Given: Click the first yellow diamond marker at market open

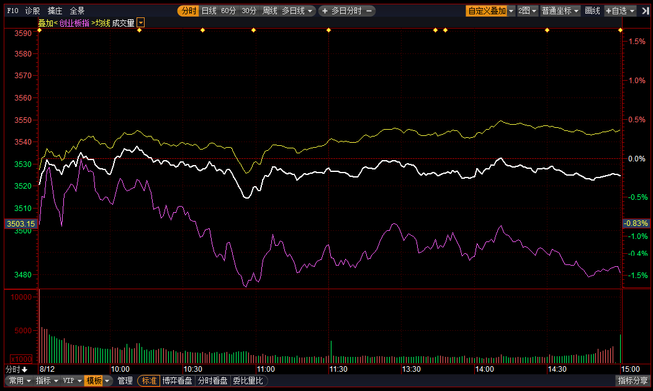Looking at the screenshot, I should click(x=40, y=30).
